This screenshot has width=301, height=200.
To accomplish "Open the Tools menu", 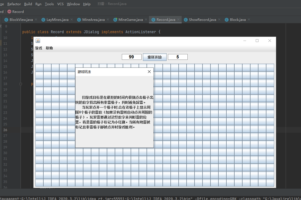I will tap(49, 4).
